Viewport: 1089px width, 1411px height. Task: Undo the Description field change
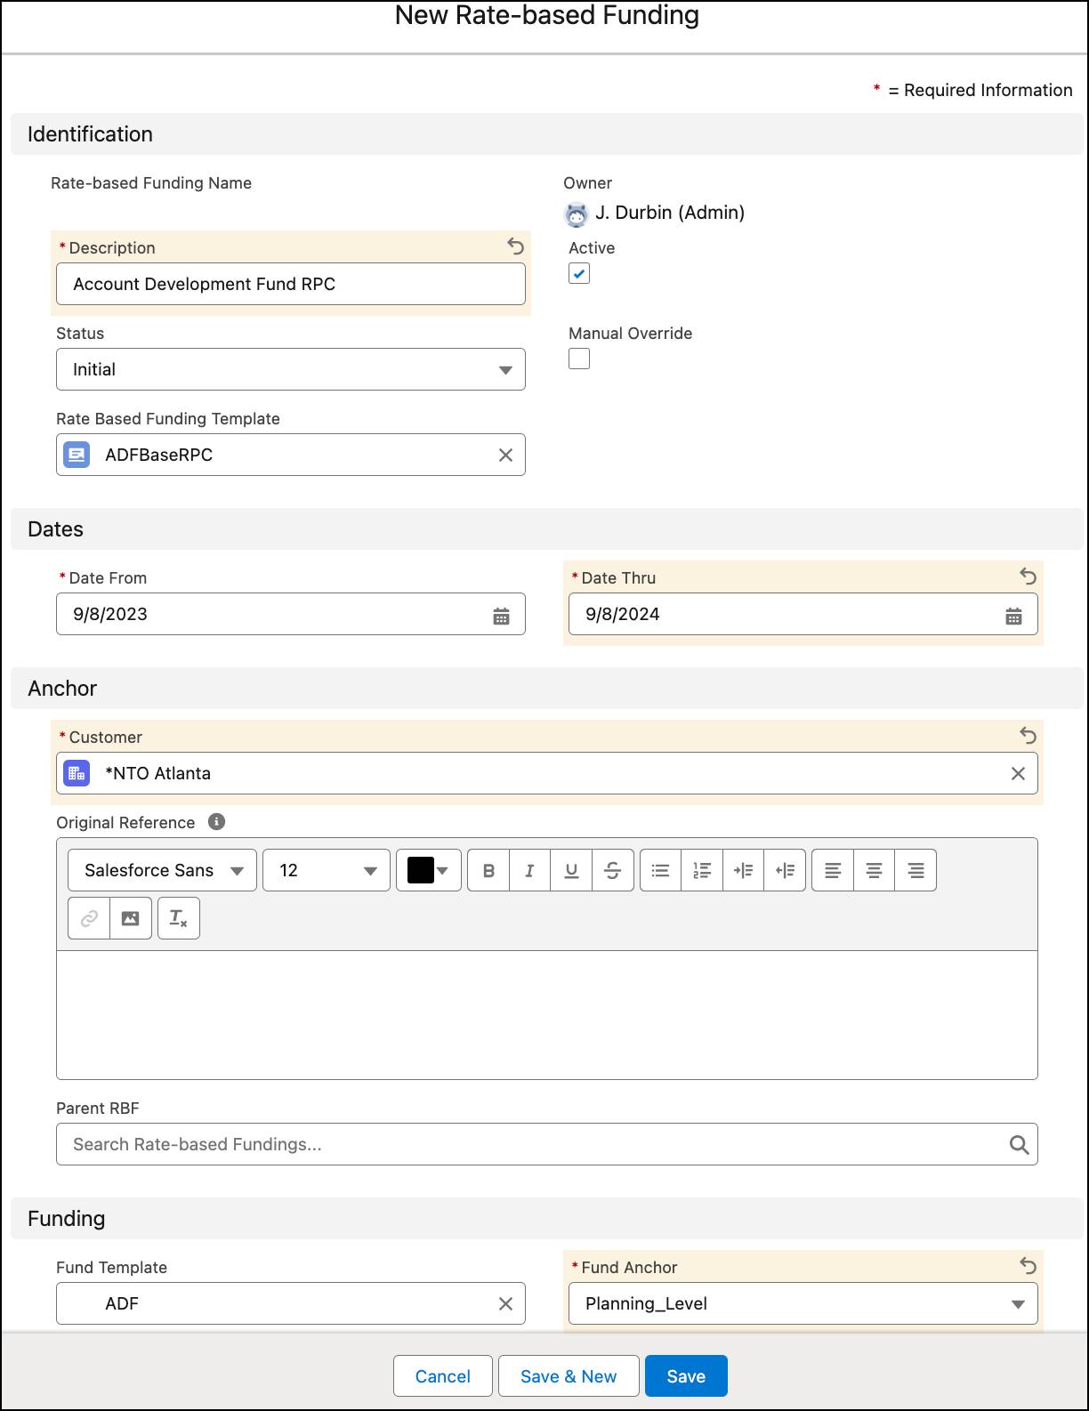[515, 246]
